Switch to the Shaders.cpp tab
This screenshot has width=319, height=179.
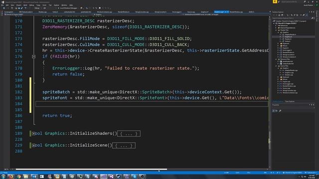tap(42, 12)
